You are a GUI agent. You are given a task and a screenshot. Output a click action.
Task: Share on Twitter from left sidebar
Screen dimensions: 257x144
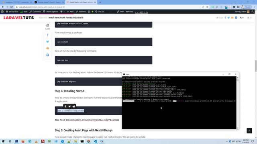(x=47, y=42)
